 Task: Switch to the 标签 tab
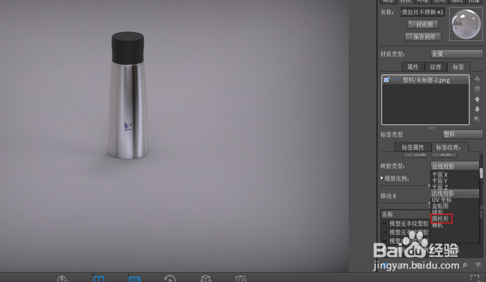point(458,67)
